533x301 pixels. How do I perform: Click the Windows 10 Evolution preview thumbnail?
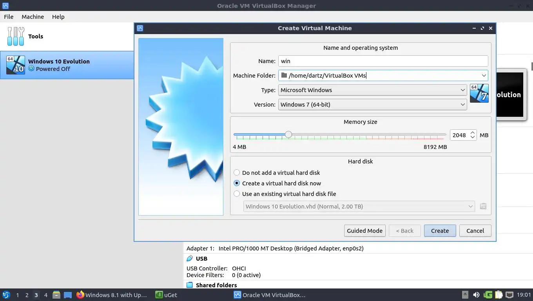tap(510, 94)
